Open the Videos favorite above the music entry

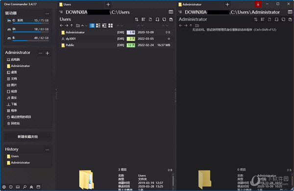[x=12, y=91]
